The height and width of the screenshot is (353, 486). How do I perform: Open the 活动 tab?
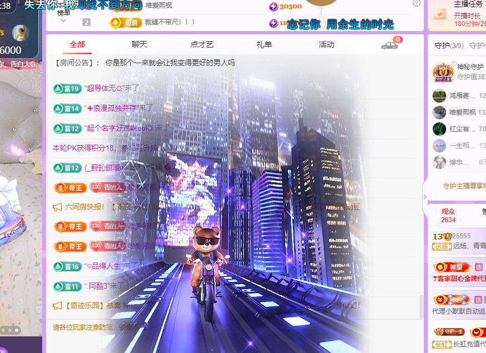tap(326, 44)
